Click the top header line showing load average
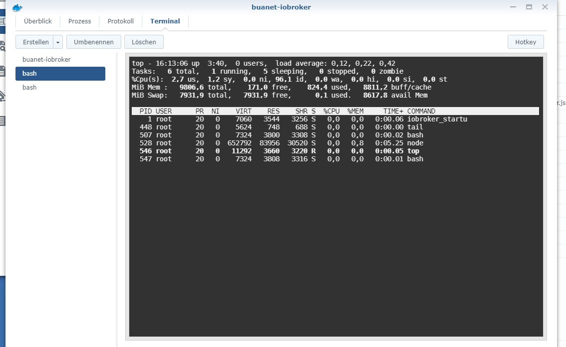 [264, 63]
